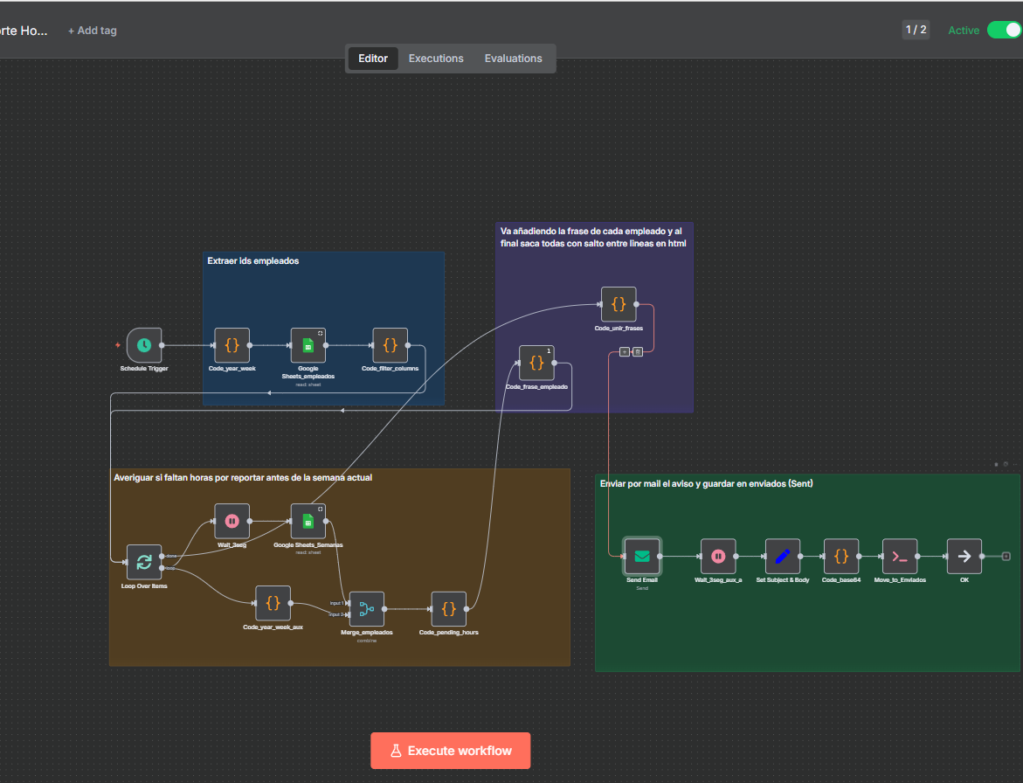Click the Move_to_Enviados command node
The height and width of the screenshot is (783, 1023).
click(x=900, y=556)
